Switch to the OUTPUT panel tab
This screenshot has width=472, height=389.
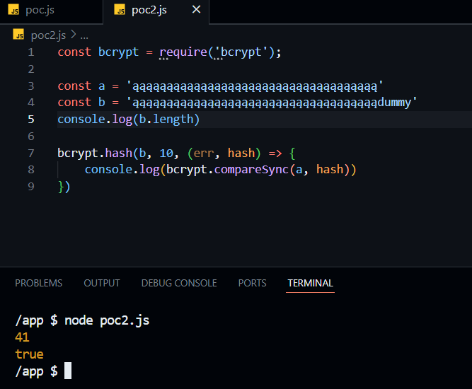(x=101, y=283)
